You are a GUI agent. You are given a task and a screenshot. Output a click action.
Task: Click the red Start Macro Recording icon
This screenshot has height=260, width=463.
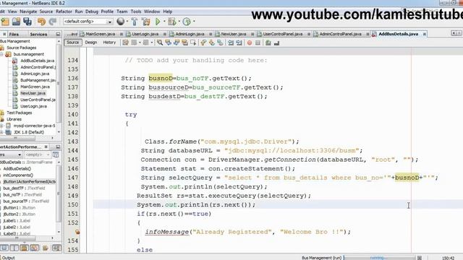250,43
